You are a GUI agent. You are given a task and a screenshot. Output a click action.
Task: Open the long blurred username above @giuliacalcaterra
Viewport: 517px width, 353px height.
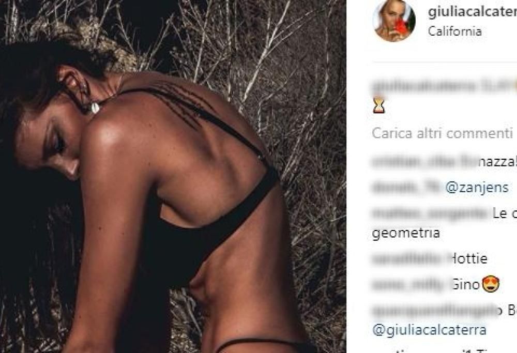coord(435,310)
